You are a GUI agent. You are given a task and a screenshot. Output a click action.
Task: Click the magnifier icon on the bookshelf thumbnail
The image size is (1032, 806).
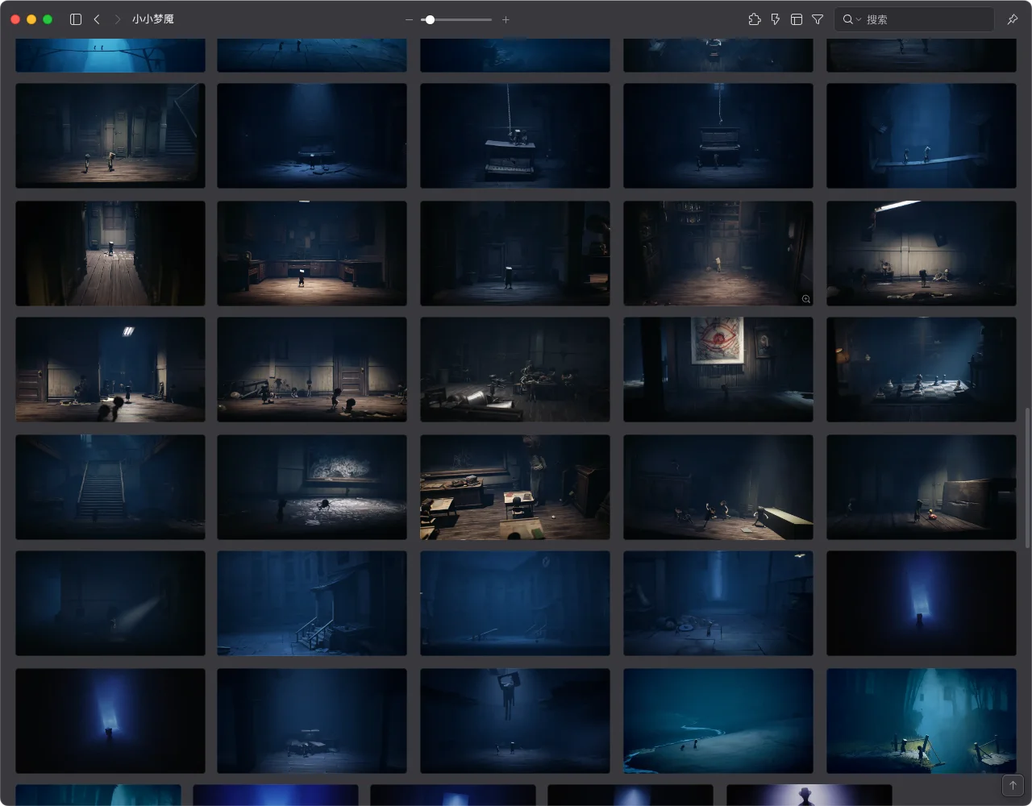coord(805,299)
